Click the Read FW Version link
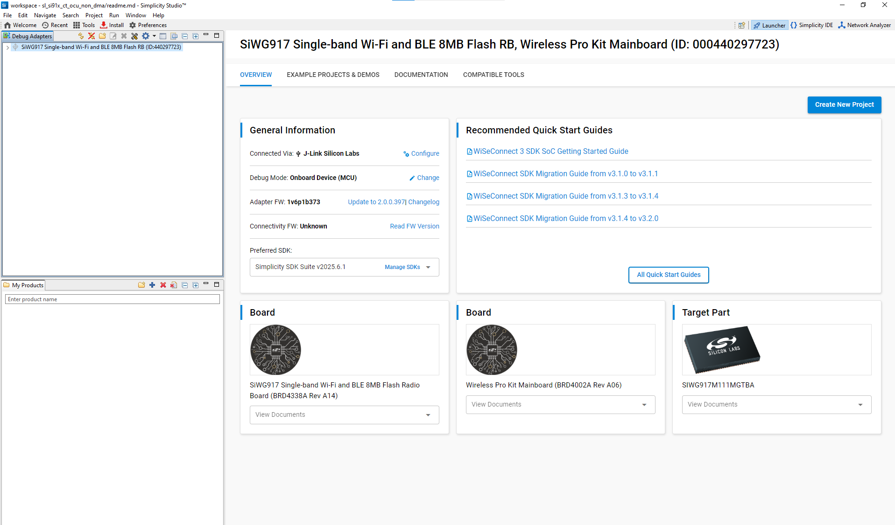The width and height of the screenshot is (895, 525). tap(414, 226)
